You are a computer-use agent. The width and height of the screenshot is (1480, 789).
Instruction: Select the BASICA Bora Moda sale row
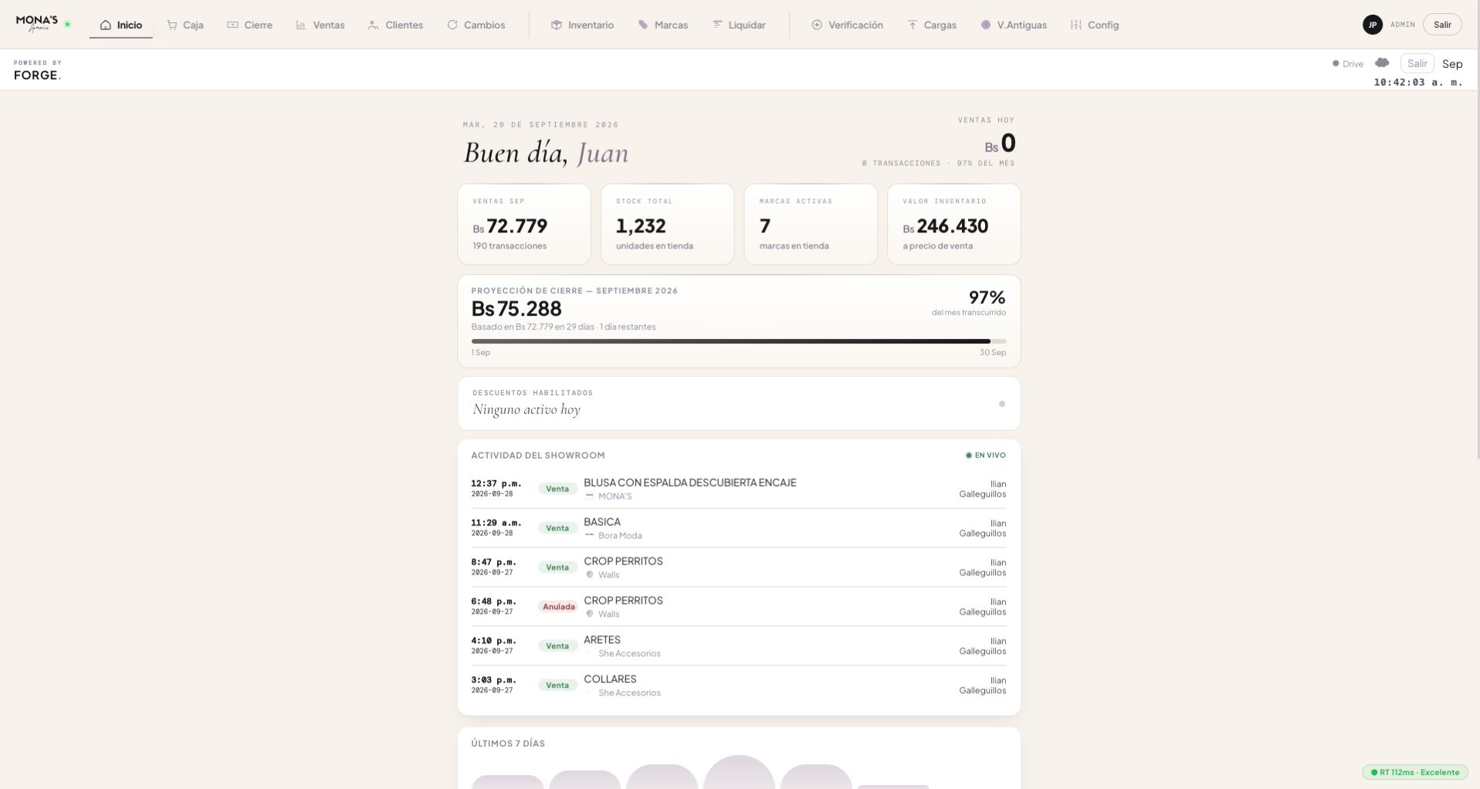pyautogui.click(x=739, y=528)
